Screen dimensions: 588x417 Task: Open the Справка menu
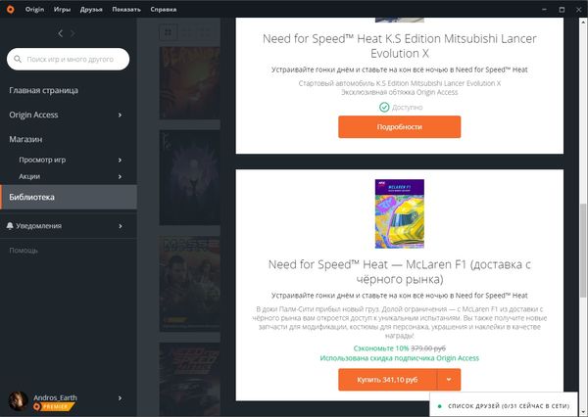pyautogui.click(x=163, y=10)
